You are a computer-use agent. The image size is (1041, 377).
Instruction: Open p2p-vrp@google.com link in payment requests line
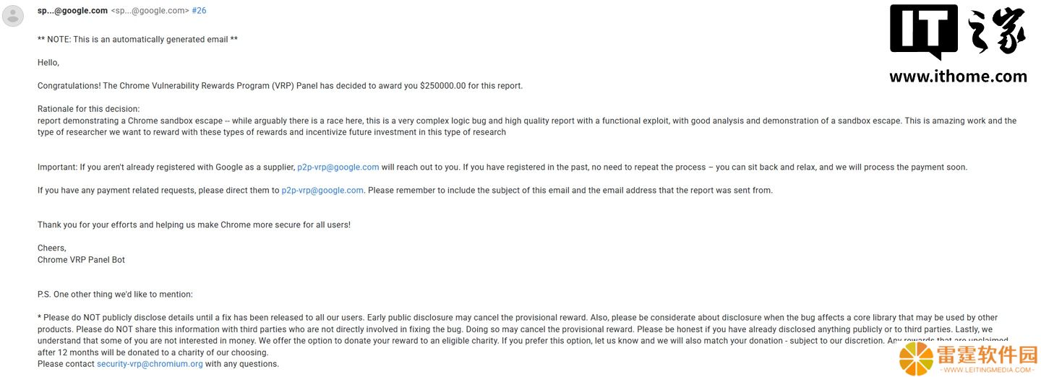322,190
